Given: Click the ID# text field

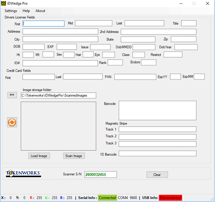Looking at the screenshot, I should coord(60,63).
